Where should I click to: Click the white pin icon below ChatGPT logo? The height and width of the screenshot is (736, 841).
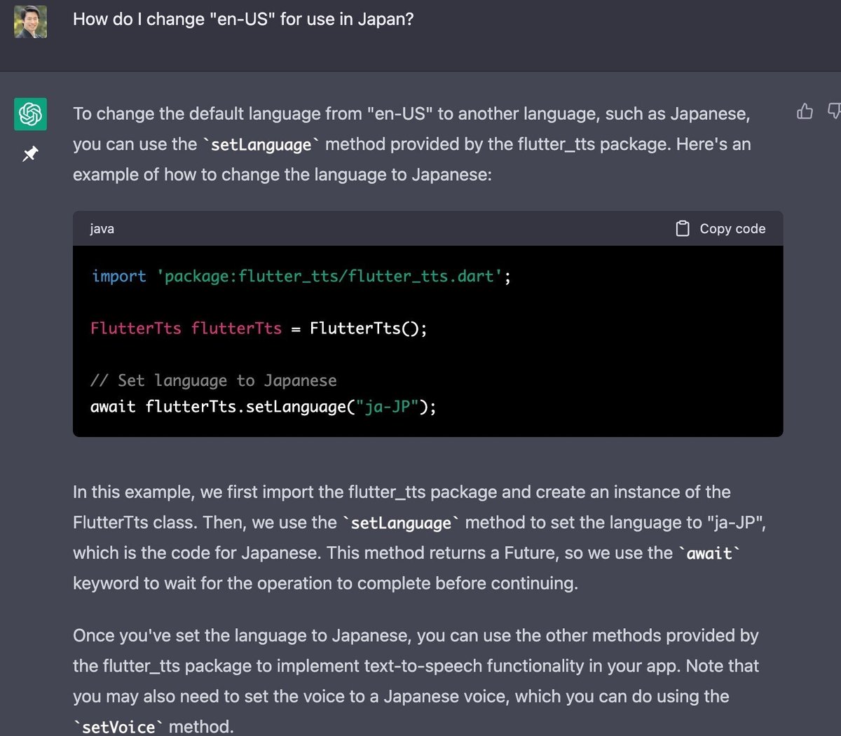(30, 153)
